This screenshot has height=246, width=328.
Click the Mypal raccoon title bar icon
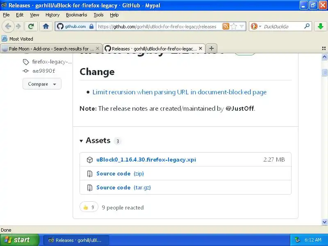pos(4,5)
